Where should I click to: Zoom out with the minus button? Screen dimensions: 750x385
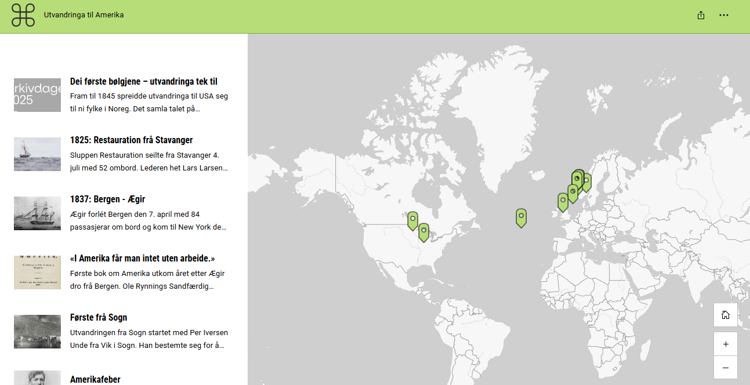(725, 368)
